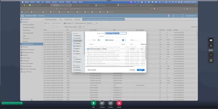Open the Llamadas grabadas tab
Screen dimensions: 218x109
tap(51, 20)
